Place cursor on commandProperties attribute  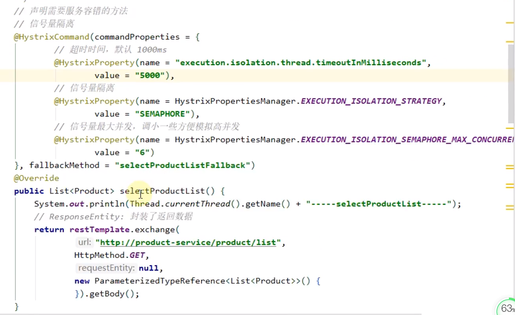tap(137, 37)
